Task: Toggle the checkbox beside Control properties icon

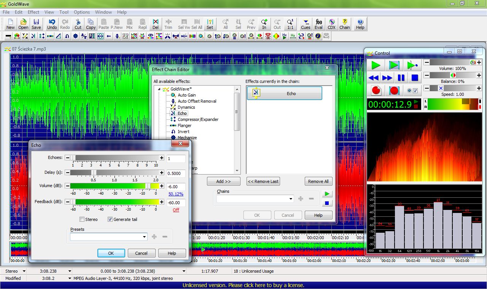Action: coord(415,91)
